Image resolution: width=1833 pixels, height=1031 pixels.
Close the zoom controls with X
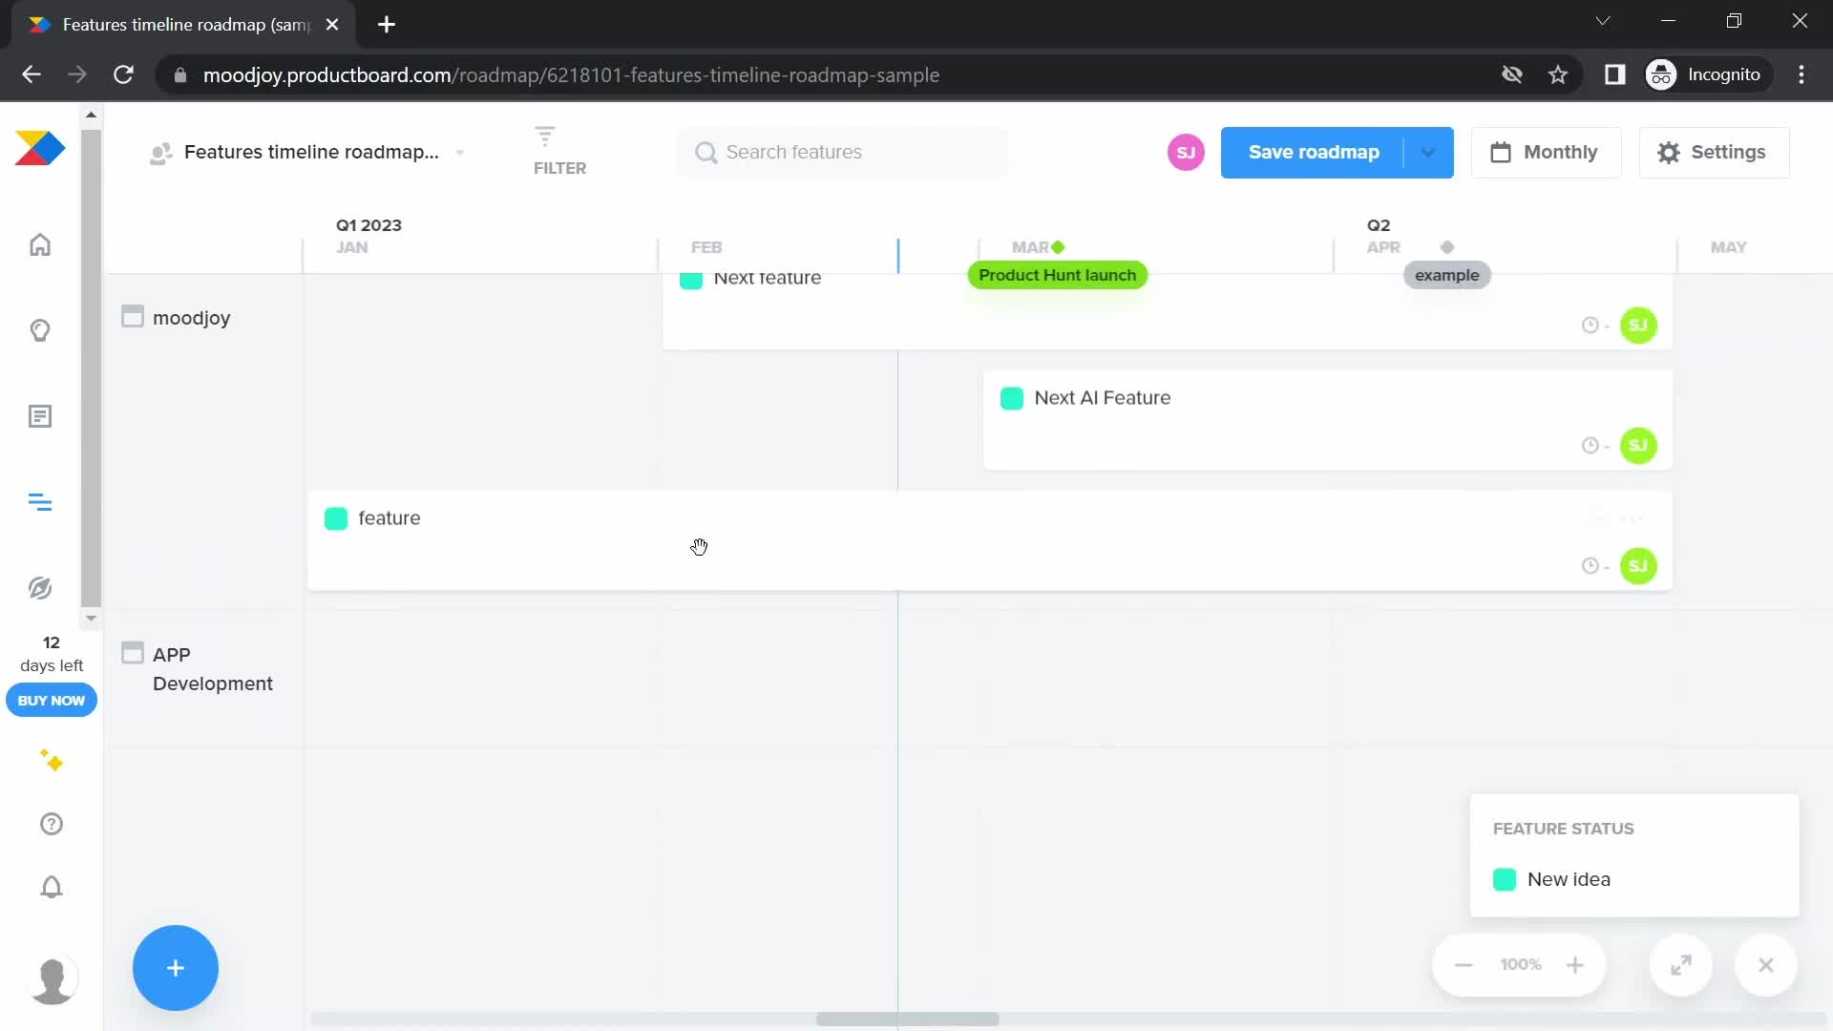click(x=1766, y=965)
